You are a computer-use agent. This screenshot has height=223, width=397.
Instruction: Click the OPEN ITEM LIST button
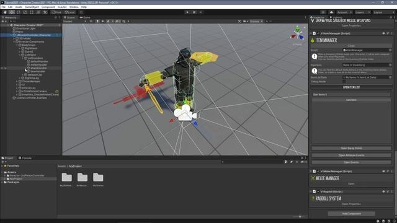tap(351, 87)
